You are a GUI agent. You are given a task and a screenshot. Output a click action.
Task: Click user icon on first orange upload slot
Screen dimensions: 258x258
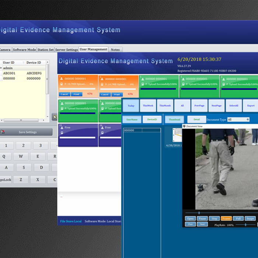pyautogui.click(x=62, y=79)
